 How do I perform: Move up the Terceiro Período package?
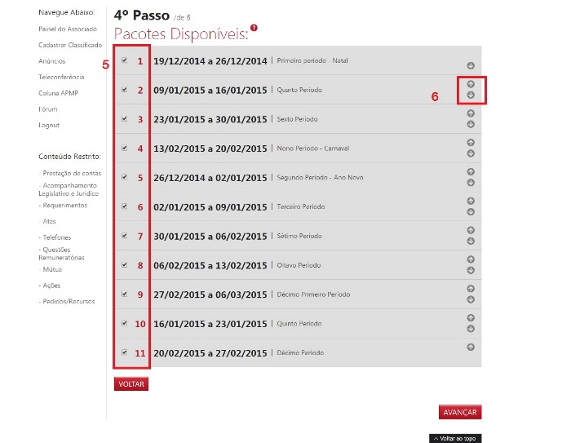(471, 201)
